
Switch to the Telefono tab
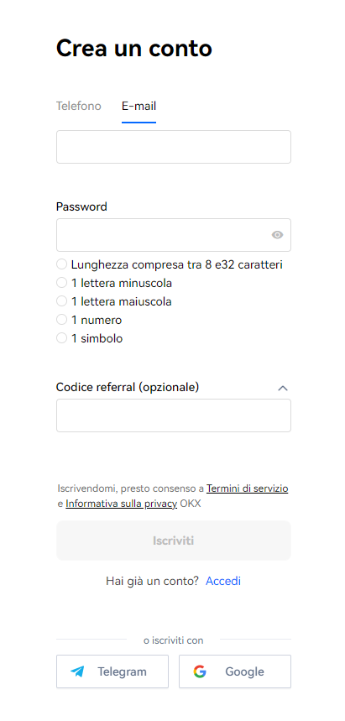79,107
